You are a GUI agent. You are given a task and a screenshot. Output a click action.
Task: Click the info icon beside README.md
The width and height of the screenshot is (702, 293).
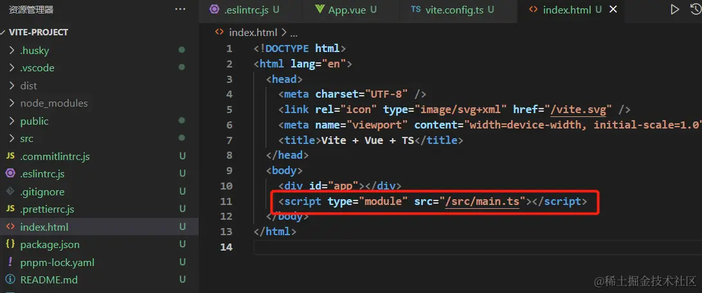pos(10,280)
